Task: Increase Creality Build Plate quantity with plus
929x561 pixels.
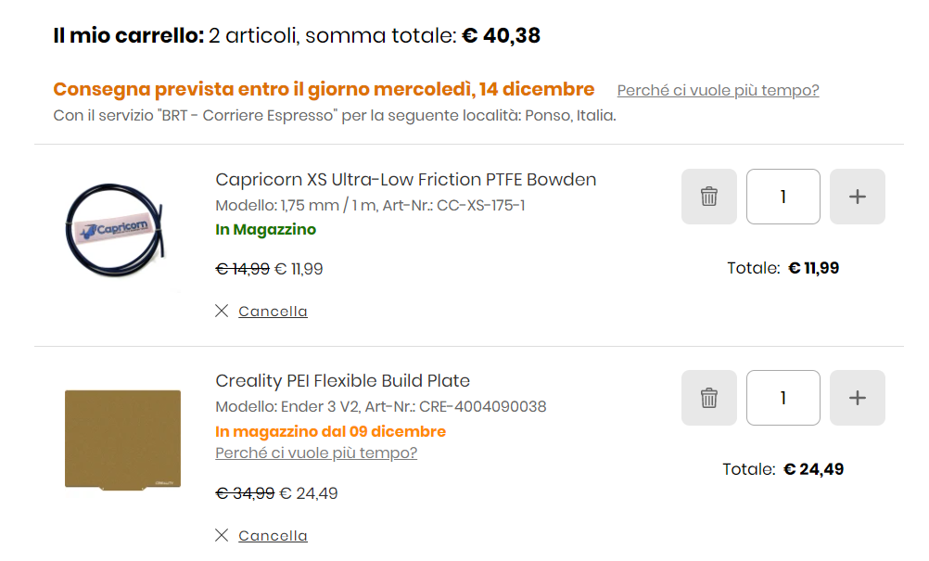Action: (x=858, y=398)
